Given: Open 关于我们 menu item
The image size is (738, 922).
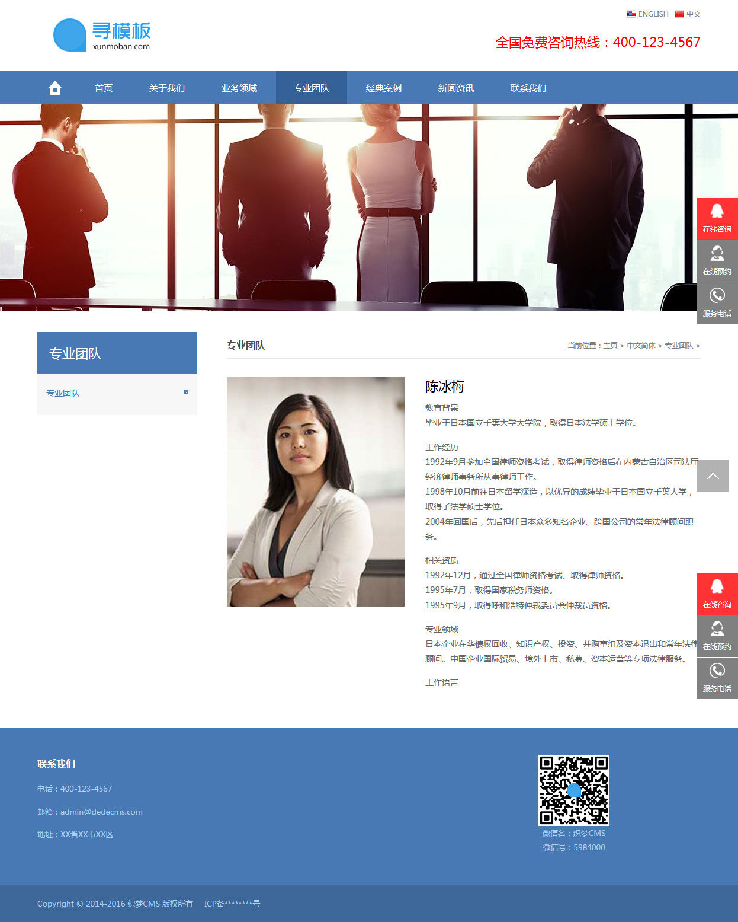Looking at the screenshot, I should point(167,88).
